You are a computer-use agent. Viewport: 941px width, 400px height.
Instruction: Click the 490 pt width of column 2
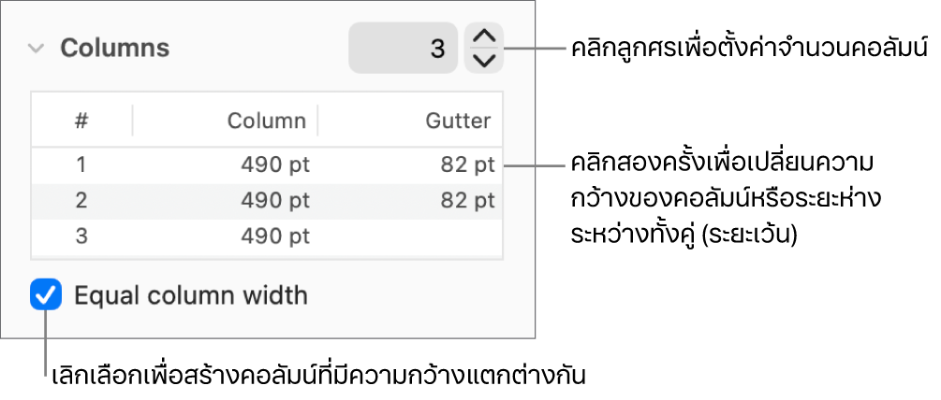pos(275,201)
